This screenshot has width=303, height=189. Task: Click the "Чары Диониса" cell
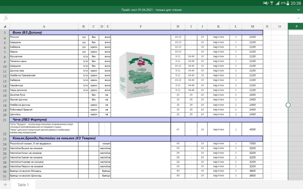pos(44,90)
